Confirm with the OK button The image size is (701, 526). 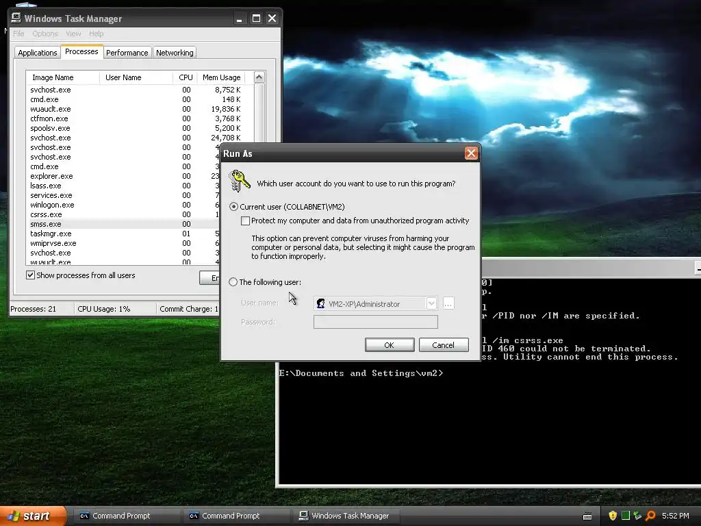(390, 345)
